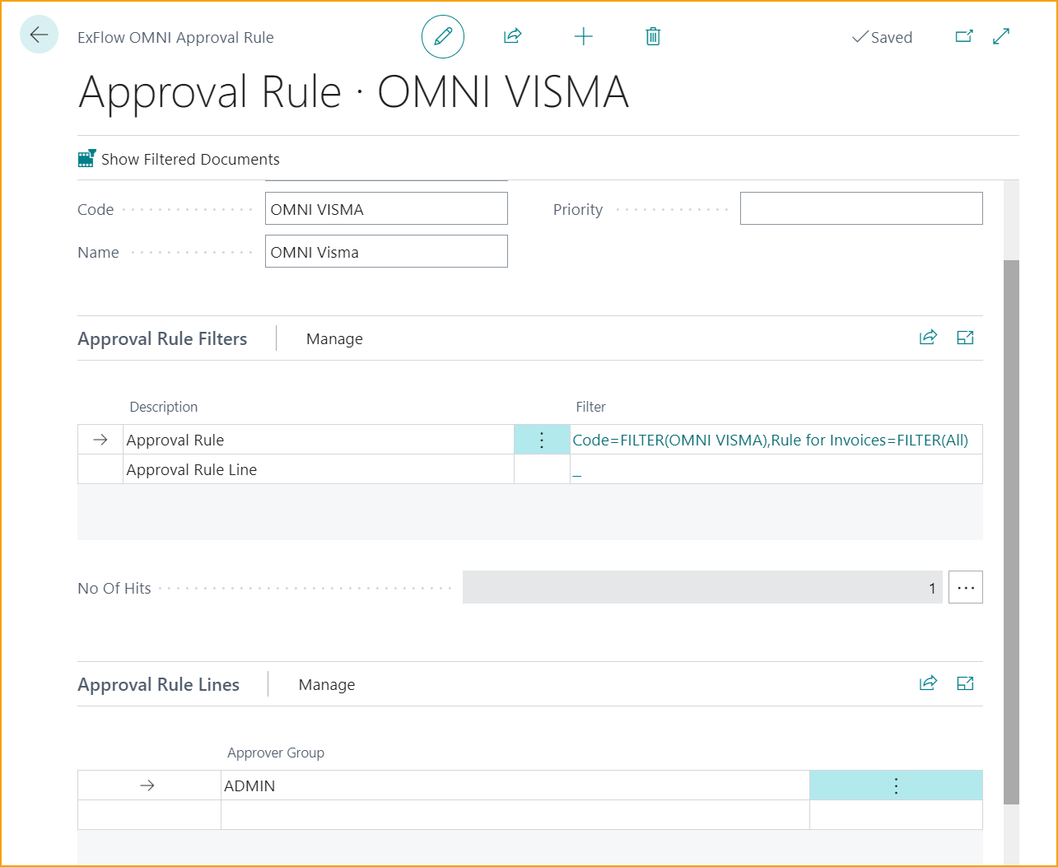
Task: Open the options menu on ADMIN approver row
Action: [895, 785]
